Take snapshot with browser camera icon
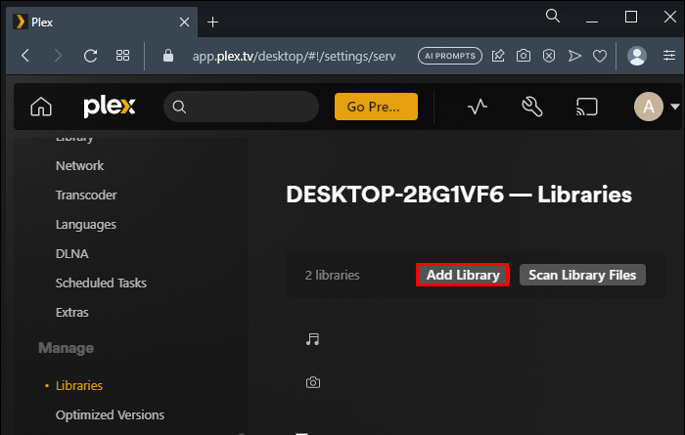This screenshot has width=685, height=435. 524,56
